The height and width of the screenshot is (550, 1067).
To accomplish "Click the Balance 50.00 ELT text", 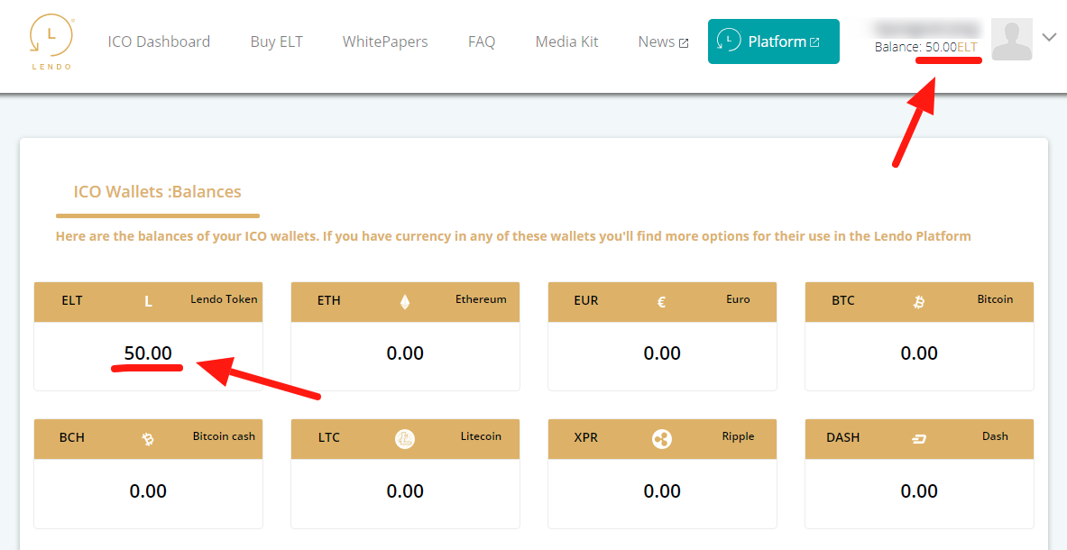I will pyautogui.click(x=926, y=47).
